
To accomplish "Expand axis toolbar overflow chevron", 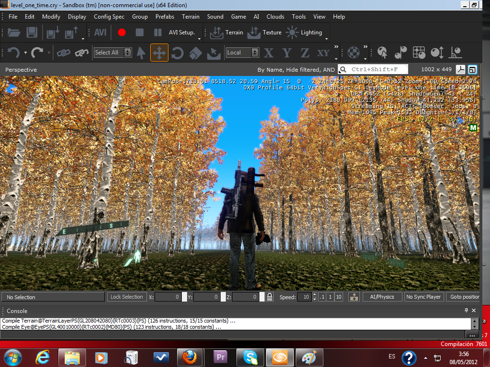I will point(336,47).
